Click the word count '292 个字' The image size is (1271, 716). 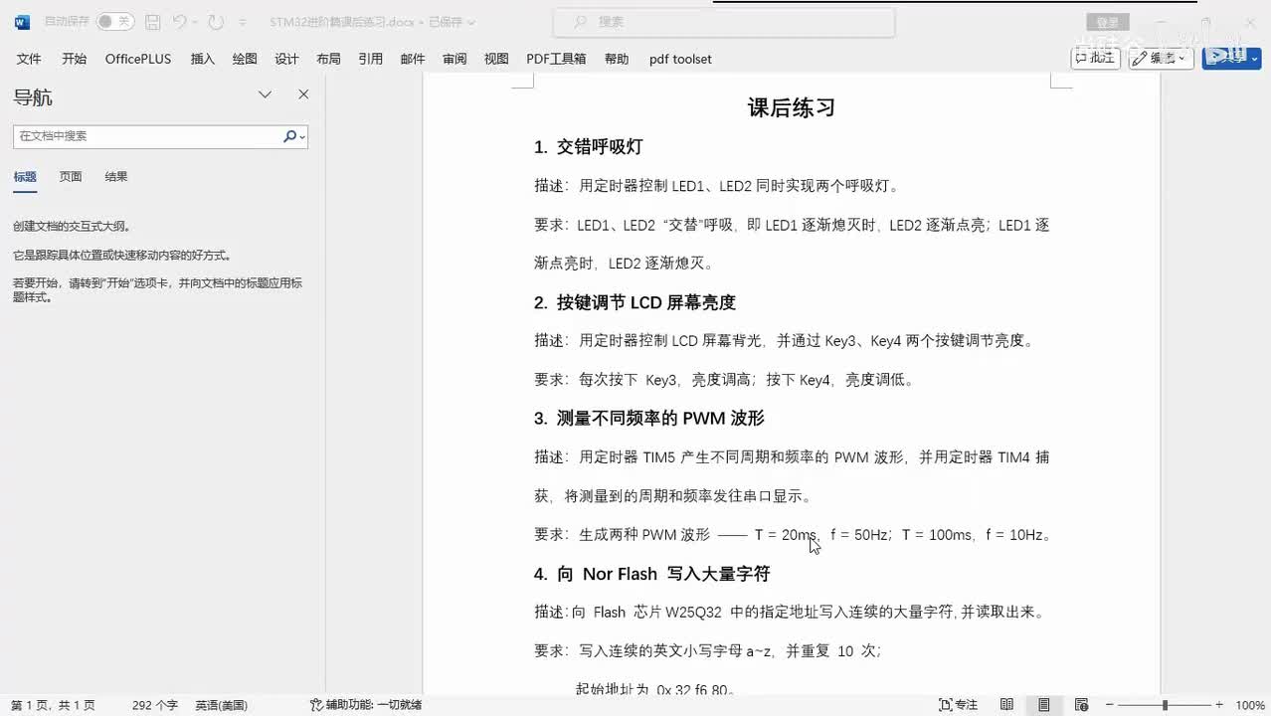click(x=155, y=705)
